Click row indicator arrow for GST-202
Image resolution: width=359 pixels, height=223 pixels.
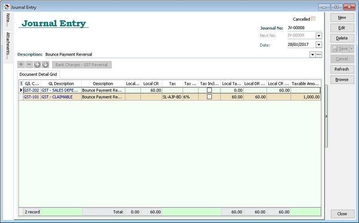click(x=21, y=90)
